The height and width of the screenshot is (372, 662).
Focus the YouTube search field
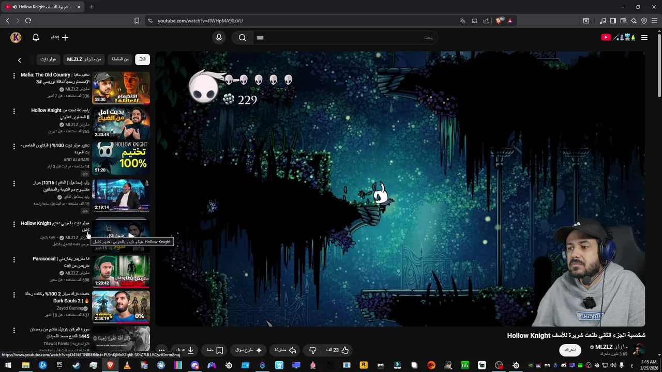345,37
